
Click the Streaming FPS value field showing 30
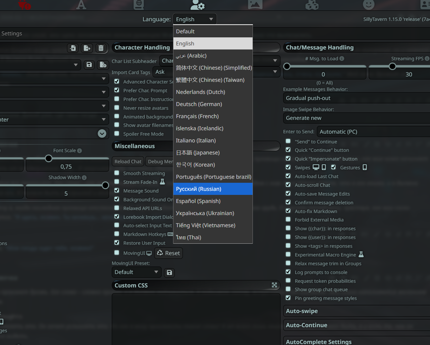tap(399, 74)
